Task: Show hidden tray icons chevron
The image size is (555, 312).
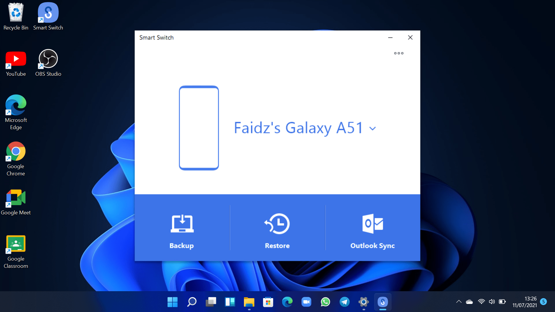Action: coord(459,302)
